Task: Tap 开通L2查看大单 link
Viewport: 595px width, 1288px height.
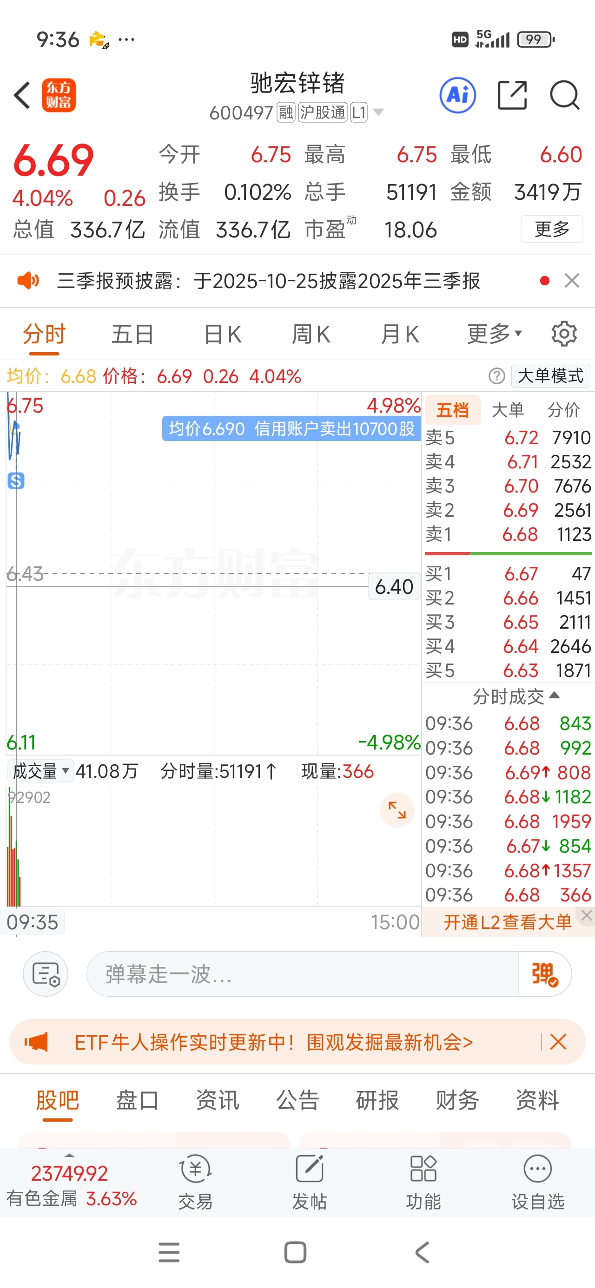Action: click(507, 922)
